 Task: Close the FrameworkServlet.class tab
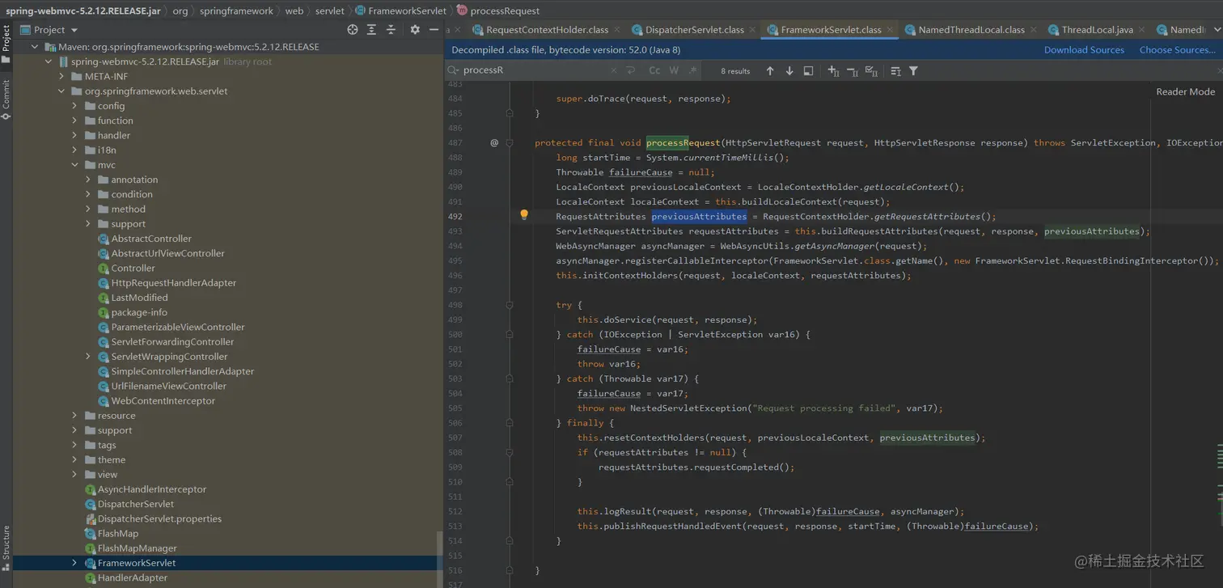pyautogui.click(x=891, y=30)
